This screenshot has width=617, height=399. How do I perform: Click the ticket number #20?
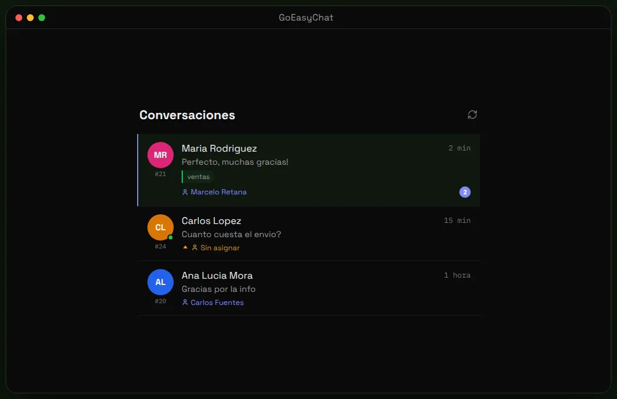tap(160, 301)
